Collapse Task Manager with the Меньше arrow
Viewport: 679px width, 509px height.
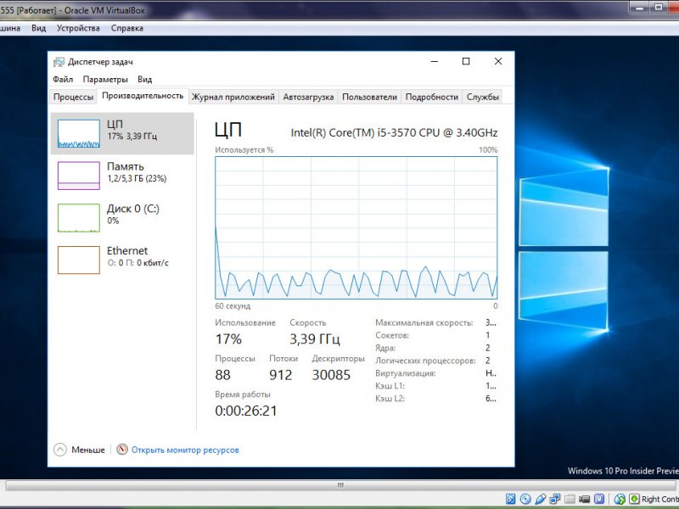point(60,450)
